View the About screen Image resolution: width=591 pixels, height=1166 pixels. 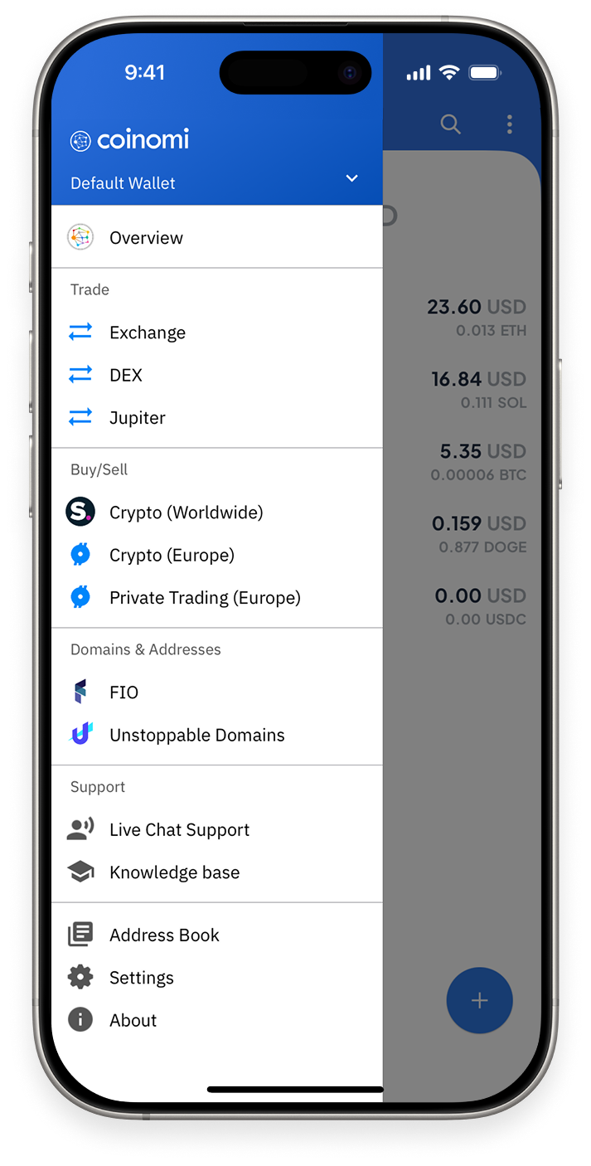click(133, 1020)
